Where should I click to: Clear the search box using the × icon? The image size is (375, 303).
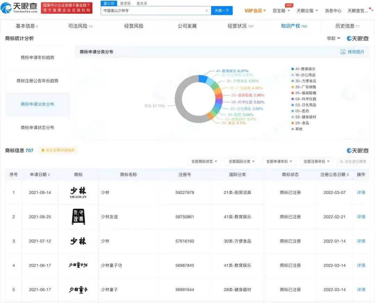pos(207,11)
